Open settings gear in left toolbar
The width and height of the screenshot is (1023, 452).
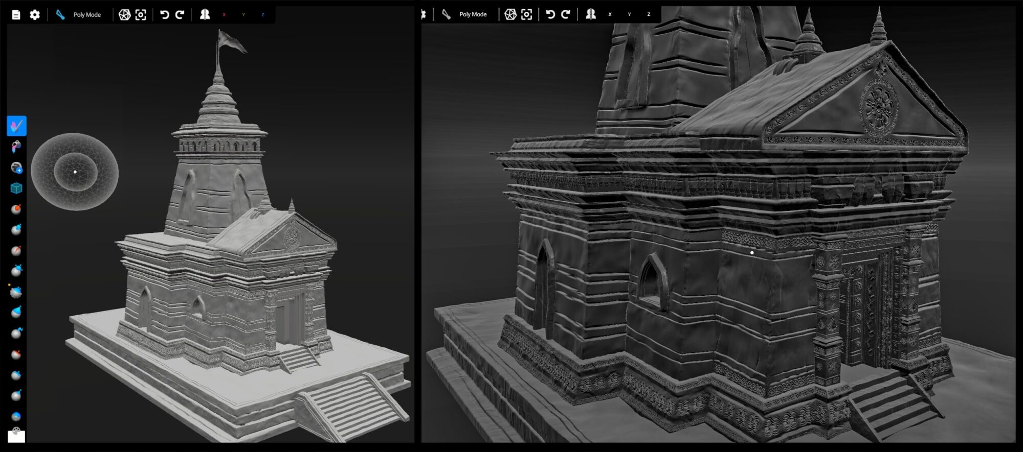[35, 15]
